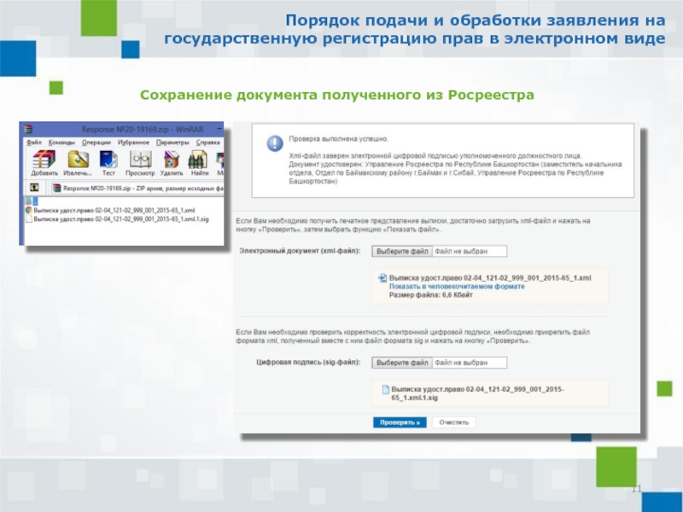Click Выберите файл for the xml document
The height and width of the screenshot is (512, 683).
click(x=402, y=251)
